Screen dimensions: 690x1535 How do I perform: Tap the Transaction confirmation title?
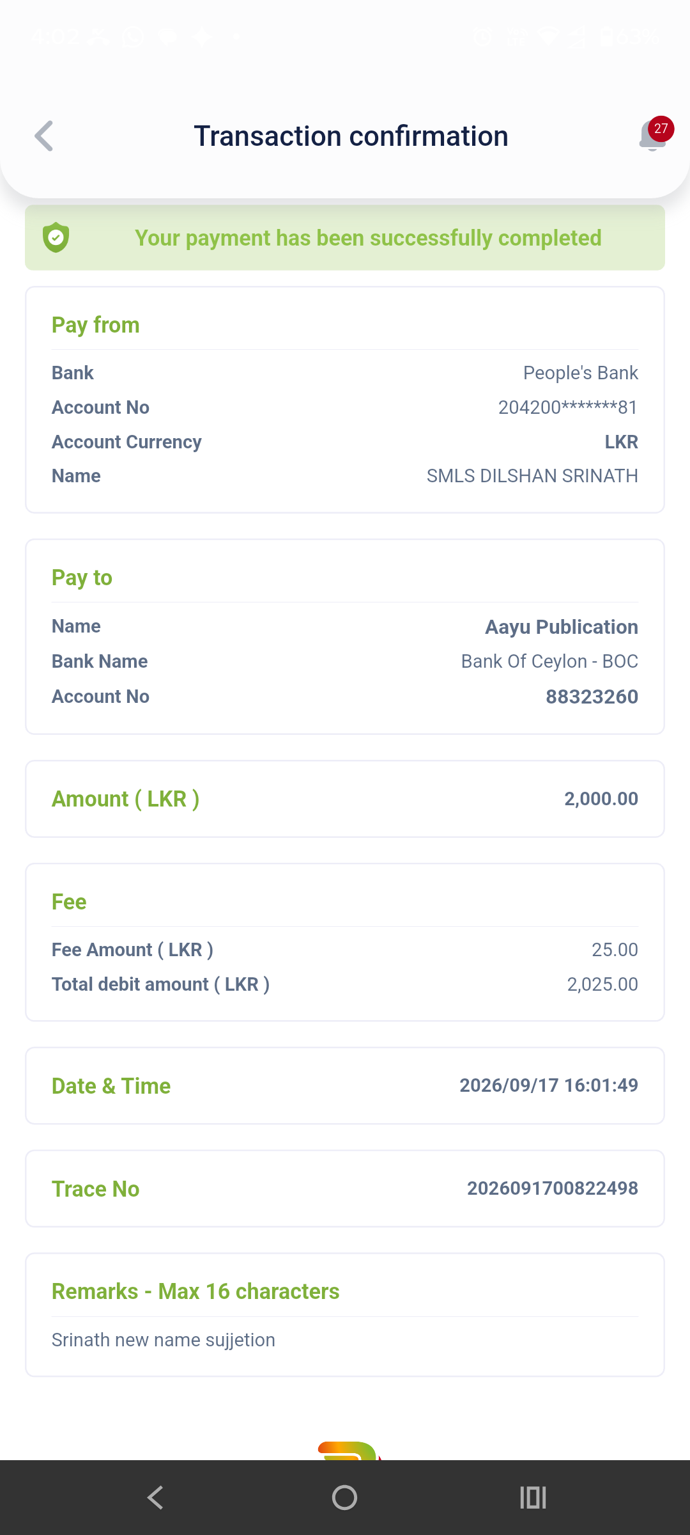[x=351, y=136]
